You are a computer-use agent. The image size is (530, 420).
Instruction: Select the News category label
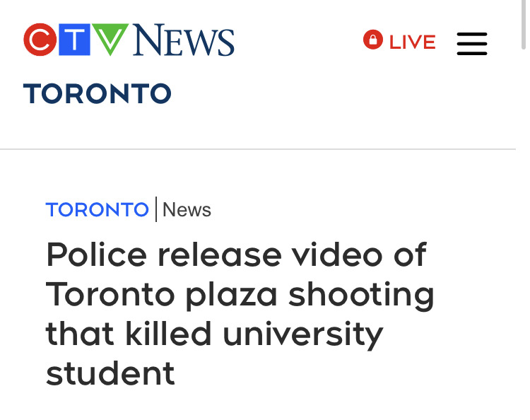click(187, 210)
